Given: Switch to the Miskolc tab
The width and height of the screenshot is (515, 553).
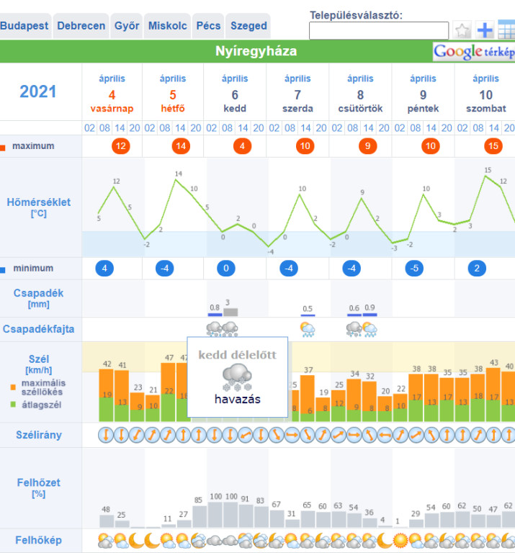Looking at the screenshot, I should tap(167, 26).
